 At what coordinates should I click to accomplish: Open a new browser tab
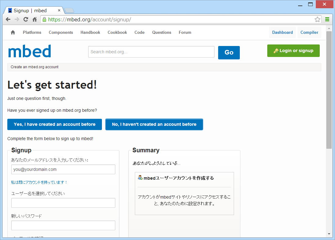[69, 10]
